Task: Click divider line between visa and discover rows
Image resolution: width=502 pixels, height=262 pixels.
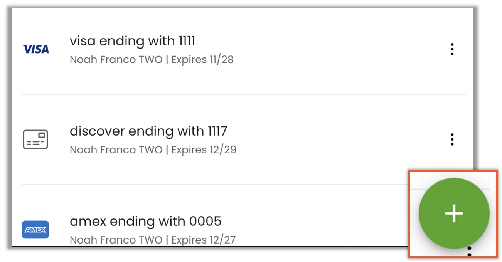Action: point(244,94)
